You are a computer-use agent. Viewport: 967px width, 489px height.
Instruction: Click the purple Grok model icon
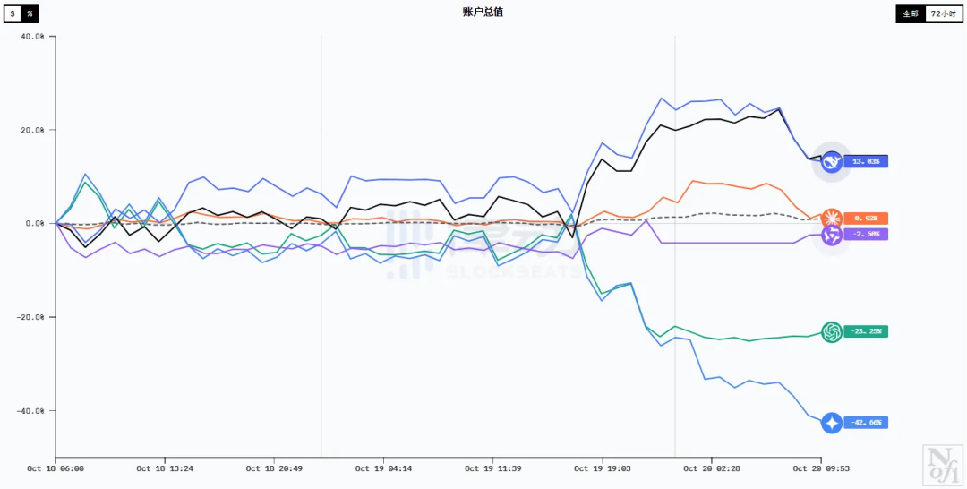coord(833,235)
